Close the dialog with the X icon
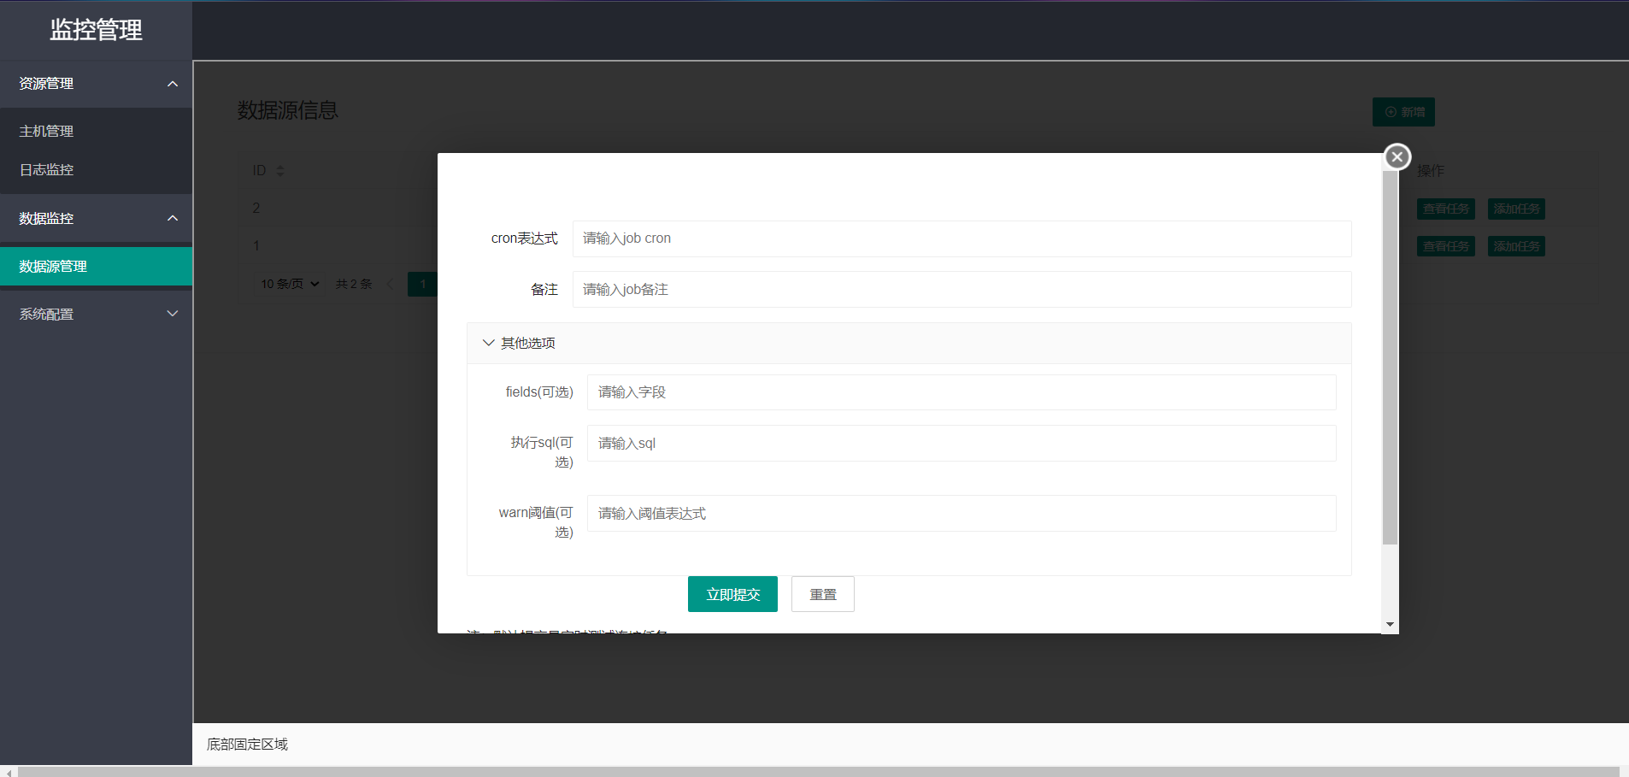 pos(1397,156)
